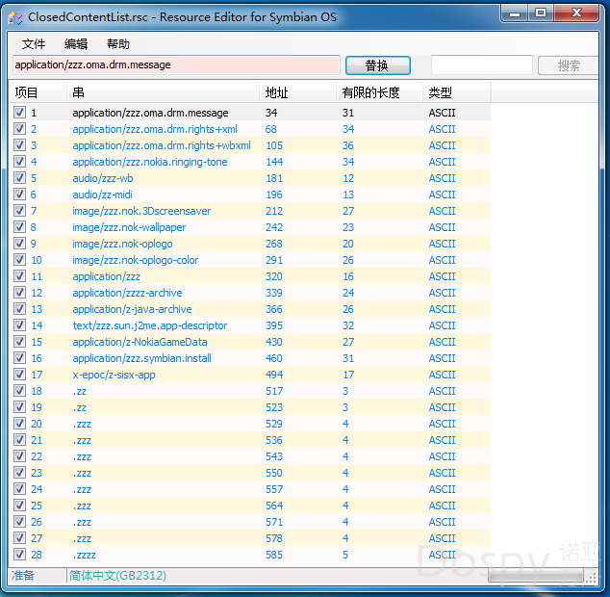This screenshot has width=610, height=597.
Task: Select string application/zzz.oma.drm.rights+wbxml
Action: click(162, 145)
